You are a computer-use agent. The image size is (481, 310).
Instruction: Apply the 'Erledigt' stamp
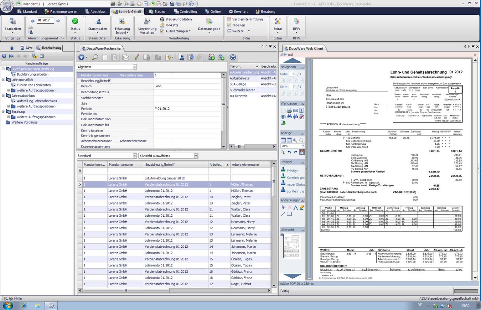292,171
